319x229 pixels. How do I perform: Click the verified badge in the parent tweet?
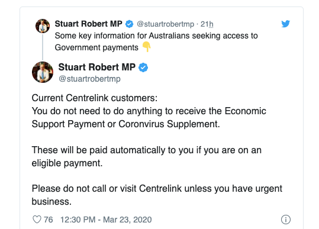129,24
